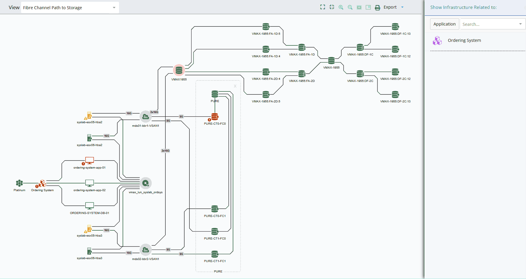Click the PURE-CT1-FC1 port node
Screen dimensions: 526x279
215,254
